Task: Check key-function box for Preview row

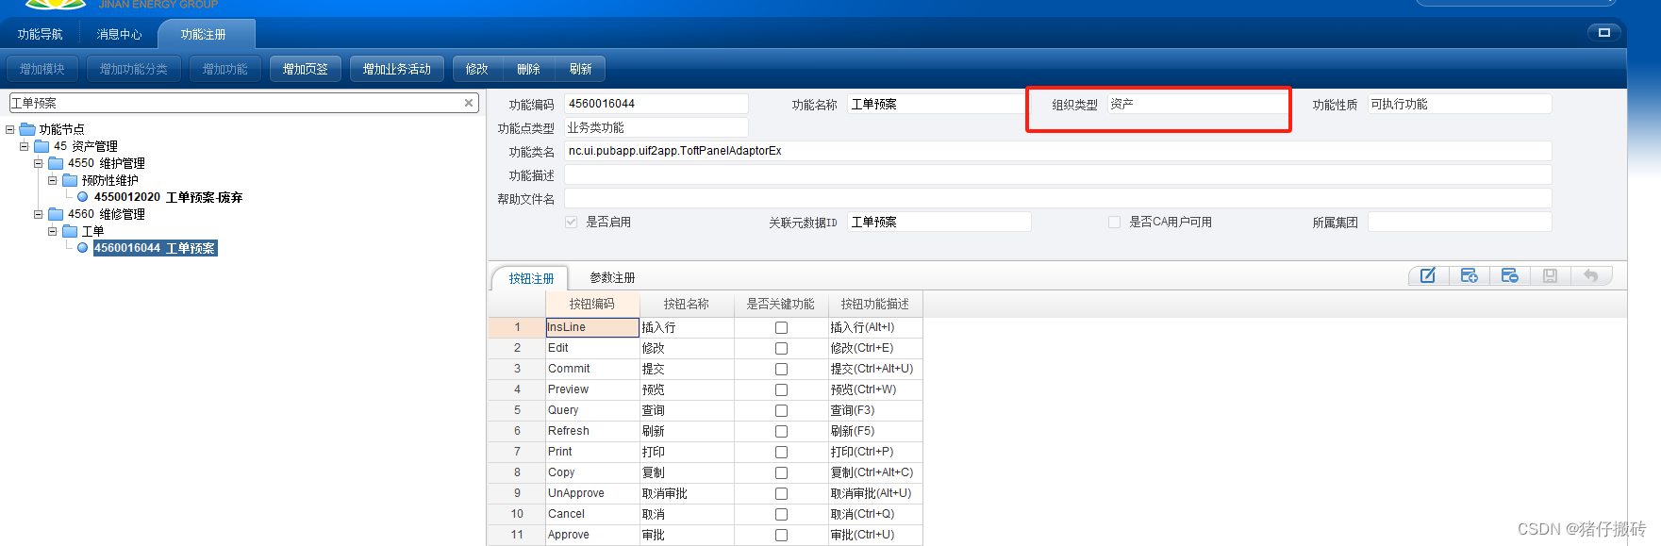Action: click(x=781, y=389)
